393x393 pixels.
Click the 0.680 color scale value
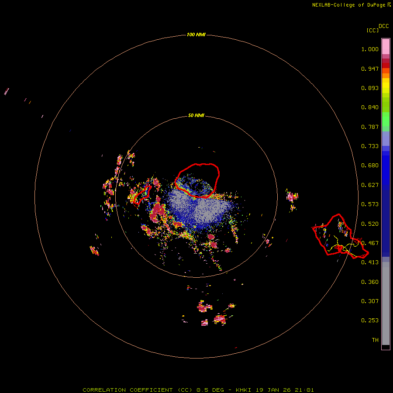point(370,165)
